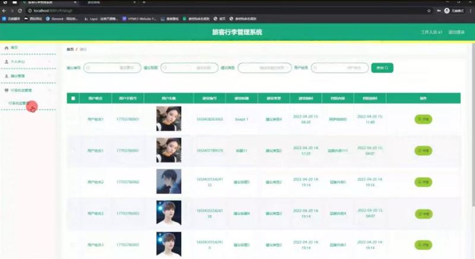The image size is (475, 259).
Task: Open the 建议管理 sidebar menu
Action: point(28,76)
